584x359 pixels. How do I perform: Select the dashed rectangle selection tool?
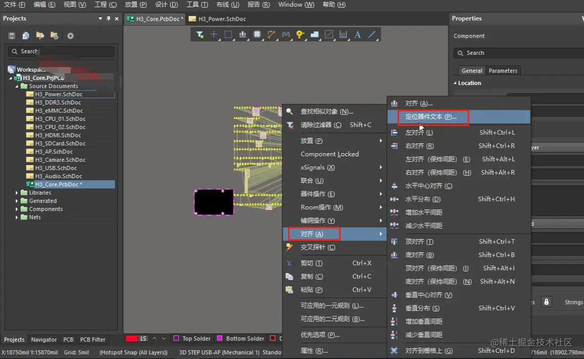click(228, 35)
